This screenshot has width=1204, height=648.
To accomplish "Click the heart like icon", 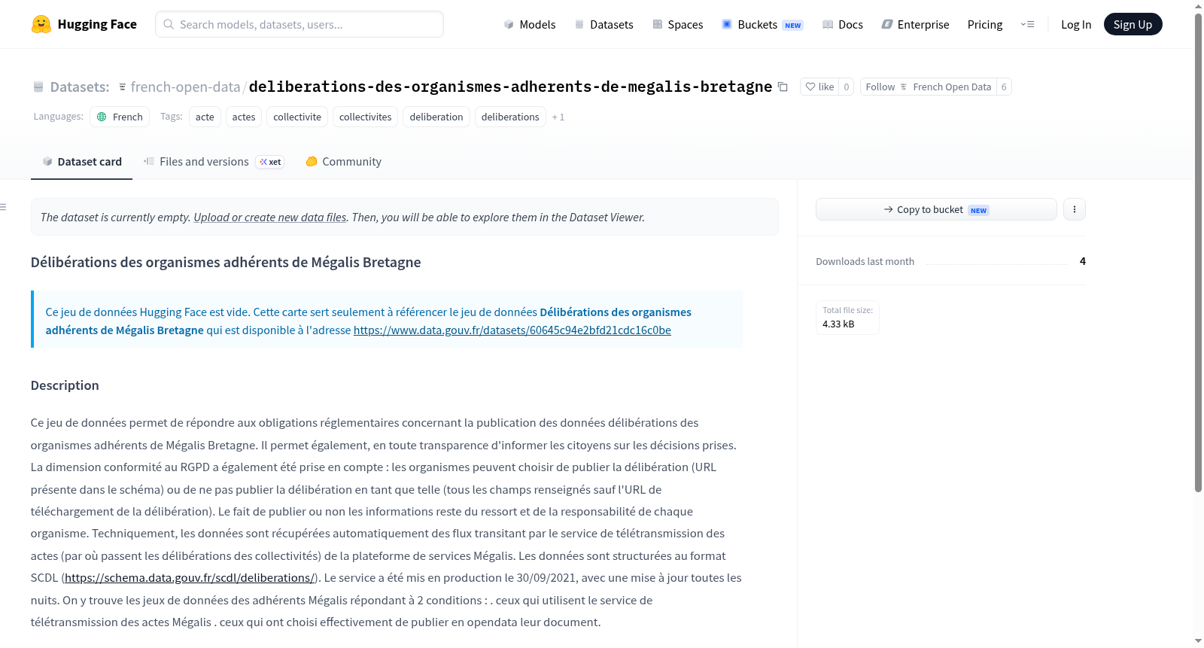I will 810,87.
